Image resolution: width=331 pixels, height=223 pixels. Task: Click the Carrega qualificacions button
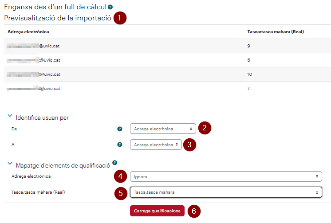click(x=157, y=211)
